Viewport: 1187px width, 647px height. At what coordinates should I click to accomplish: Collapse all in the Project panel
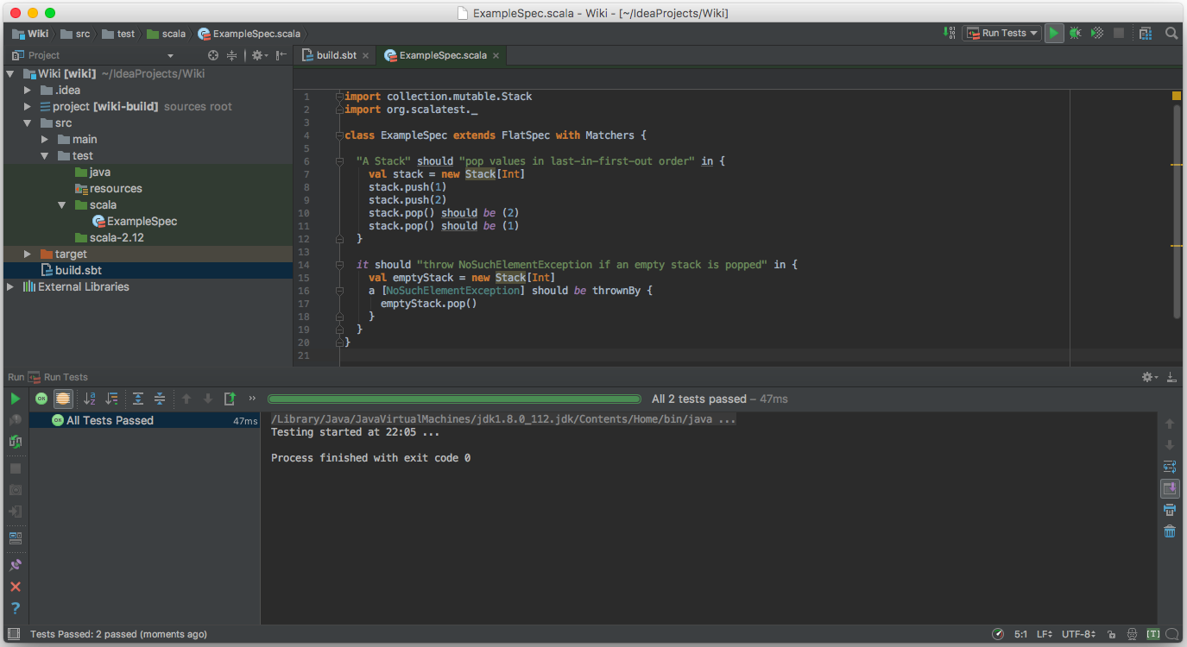tap(231, 55)
